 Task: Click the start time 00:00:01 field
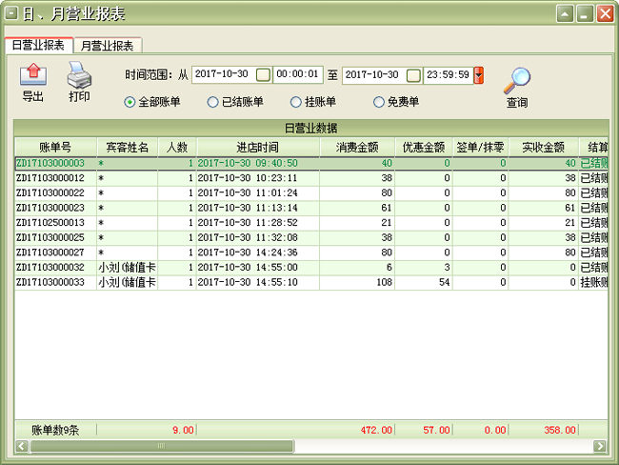pyautogui.click(x=299, y=74)
